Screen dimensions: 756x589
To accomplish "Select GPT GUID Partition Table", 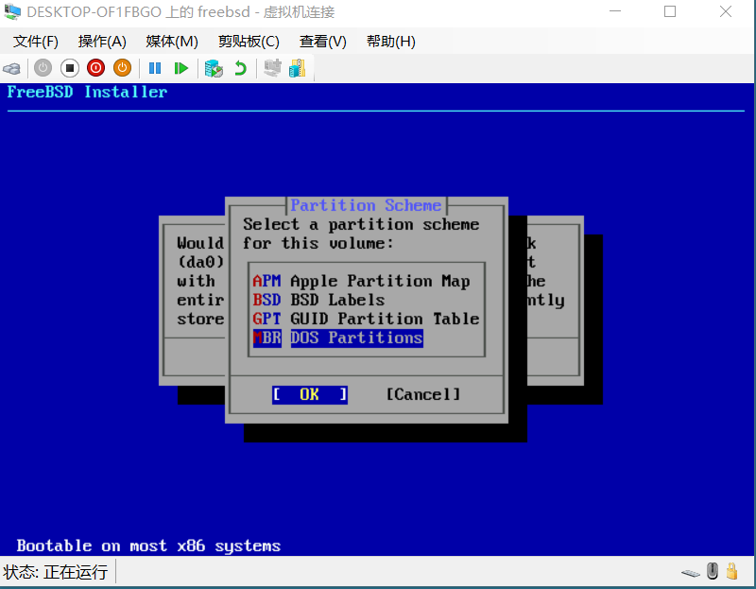I will tap(366, 319).
